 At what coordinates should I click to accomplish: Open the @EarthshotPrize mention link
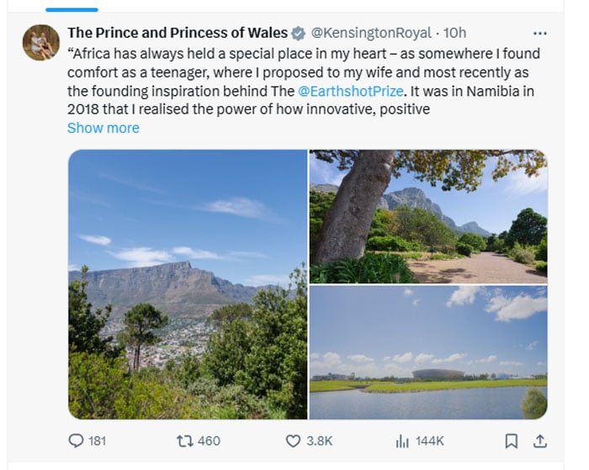[x=351, y=91]
